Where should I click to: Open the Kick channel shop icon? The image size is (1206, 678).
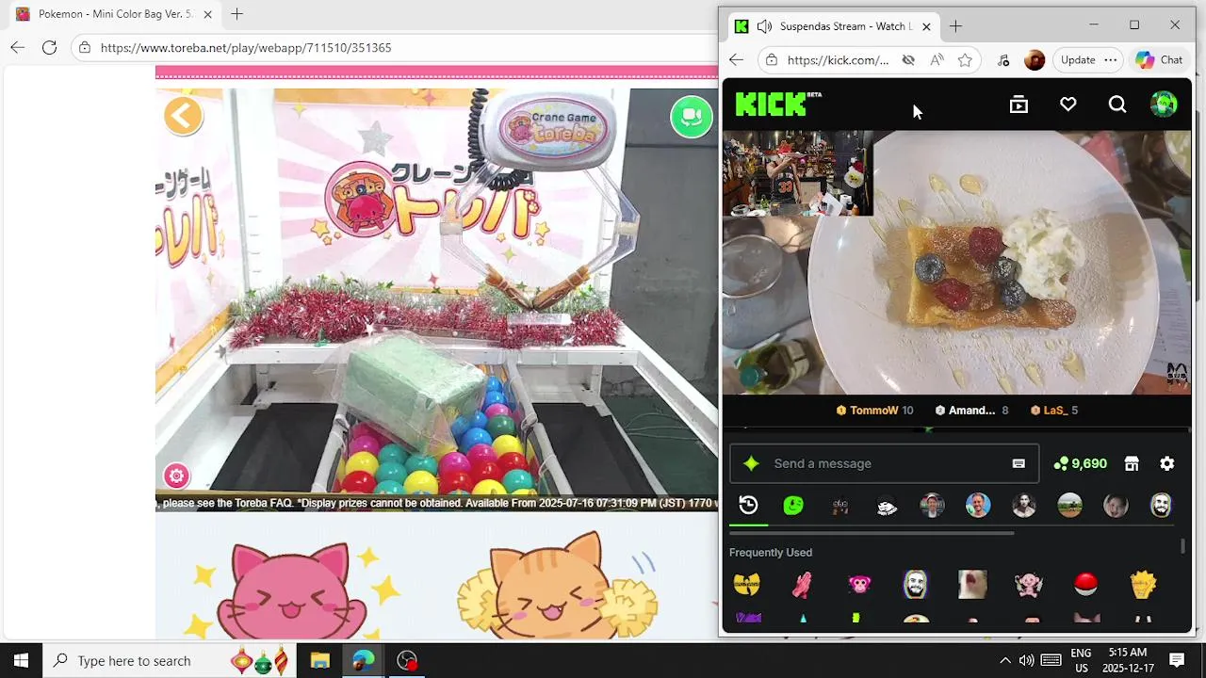(x=1132, y=463)
